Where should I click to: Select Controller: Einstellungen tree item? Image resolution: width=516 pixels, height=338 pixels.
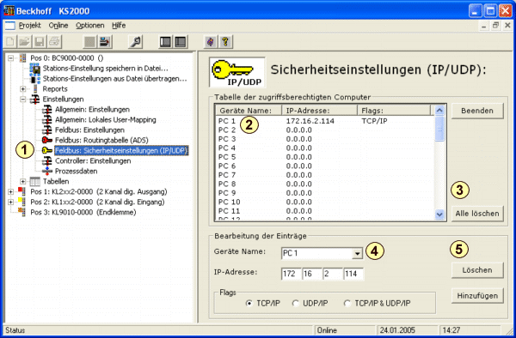(x=93, y=160)
